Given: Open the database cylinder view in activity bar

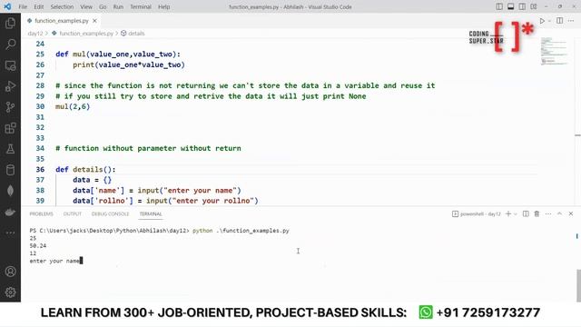Looking at the screenshot, I should (10, 170).
